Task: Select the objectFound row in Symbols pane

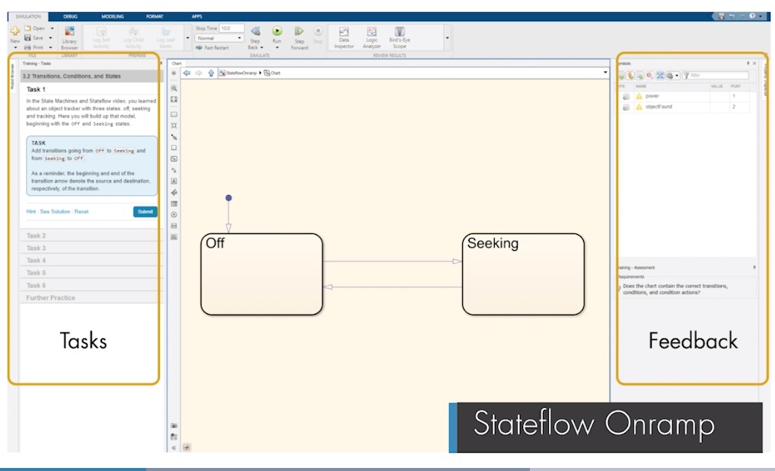Action: [684, 107]
